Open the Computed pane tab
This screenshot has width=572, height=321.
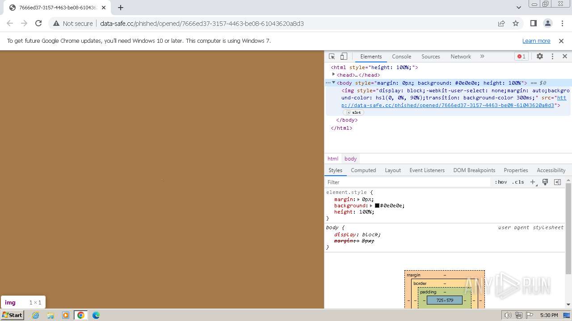click(x=363, y=170)
